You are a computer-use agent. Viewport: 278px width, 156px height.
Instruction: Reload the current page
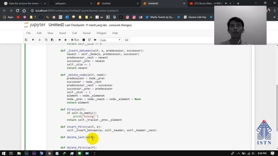[17, 10]
